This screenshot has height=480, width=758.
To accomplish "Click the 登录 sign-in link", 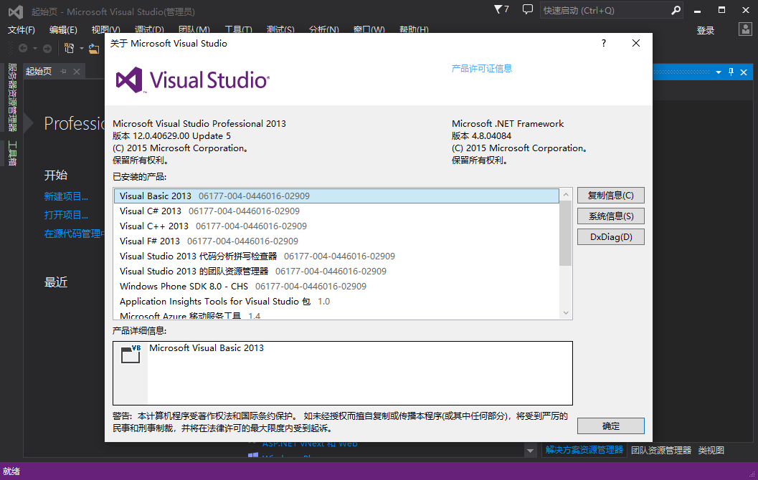I will pos(706,30).
